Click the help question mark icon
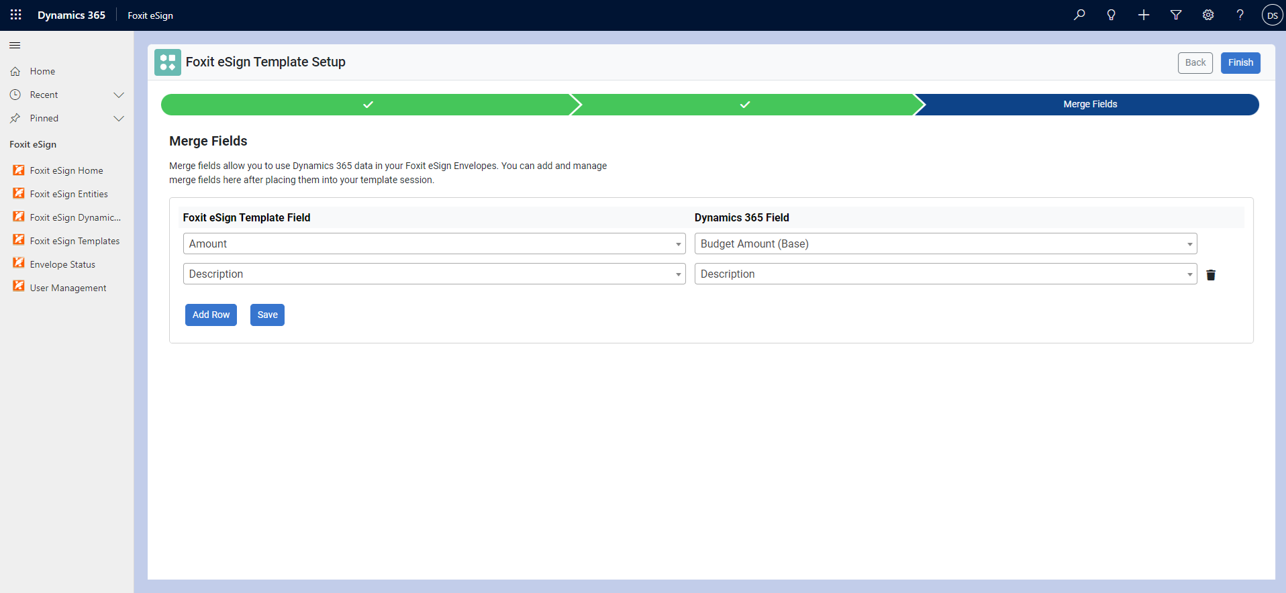 coord(1240,15)
